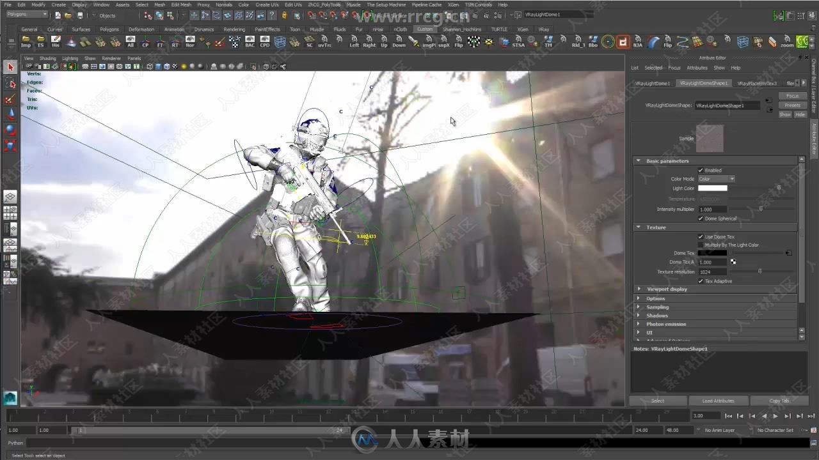Run the RT shelf script
Viewport: 819px width, 460px height.
coord(175,42)
